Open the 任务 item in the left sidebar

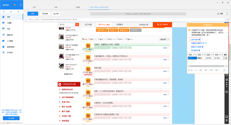(12, 17)
